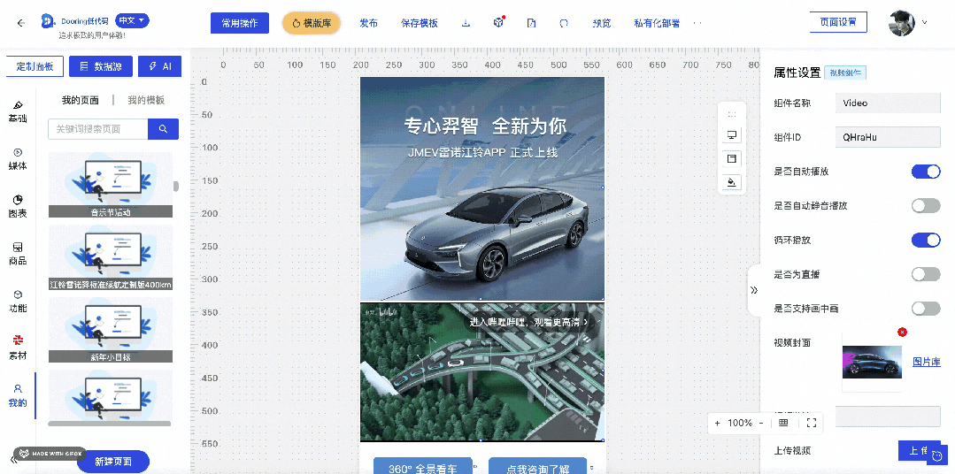This screenshot has width=955, height=474.
Task: Remove the video cover red X
Action: point(902,332)
